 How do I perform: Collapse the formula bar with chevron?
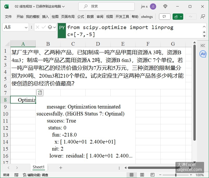pyautogui.click(x=204, y=26)
